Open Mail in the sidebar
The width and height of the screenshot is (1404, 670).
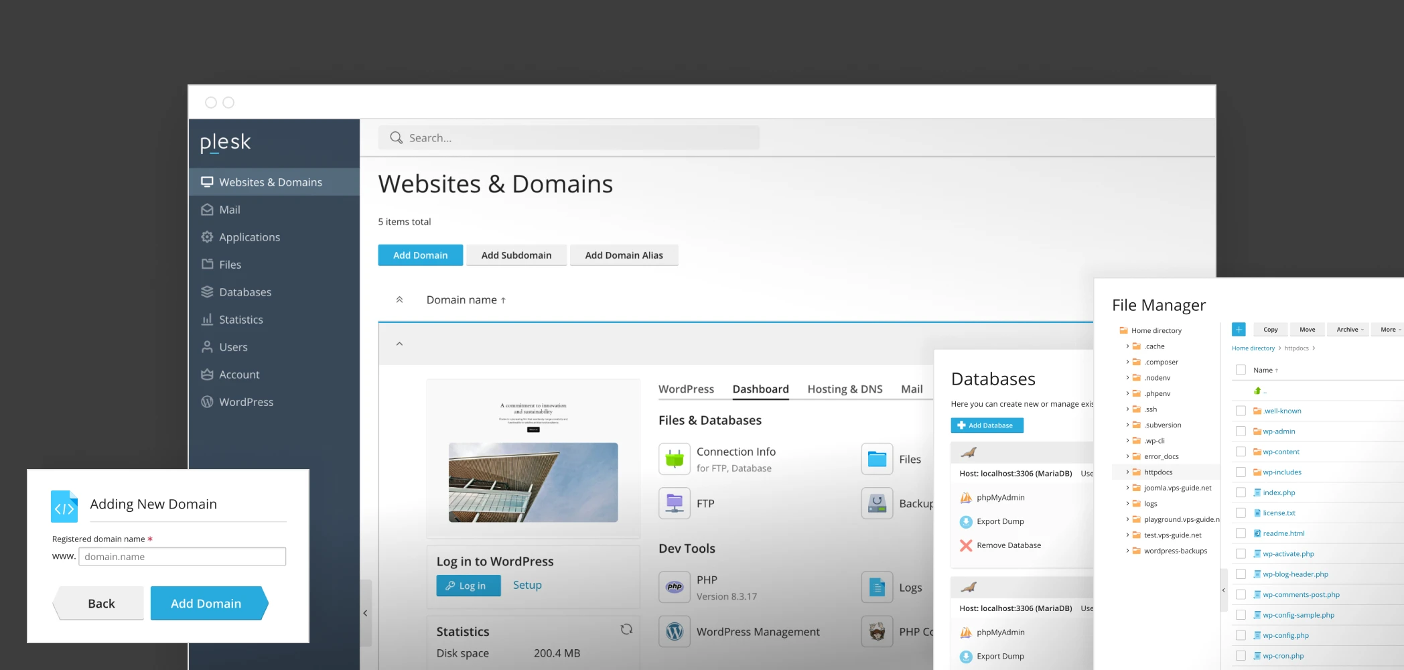(273, 210)
